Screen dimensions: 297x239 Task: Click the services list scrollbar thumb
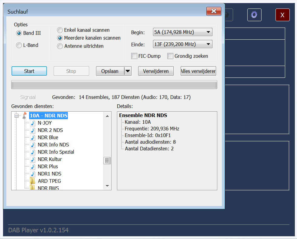tap(107, 161)
